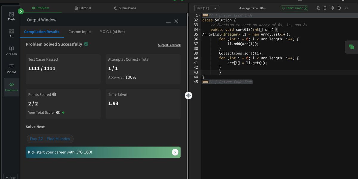
Task: Collapse the fold arrow on line 36
Action: click(x=200, y=39)
